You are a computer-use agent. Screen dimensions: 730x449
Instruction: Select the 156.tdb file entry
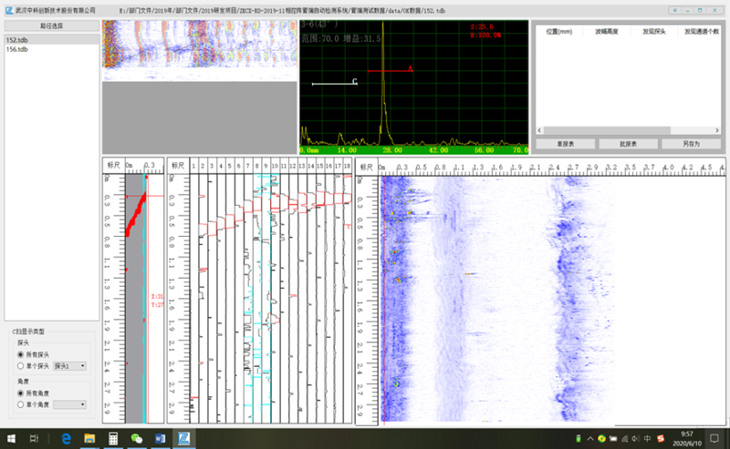[x=16, y=50]
